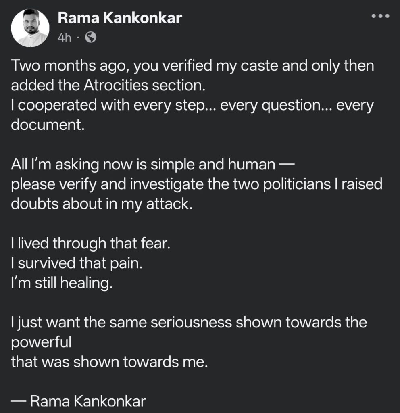Click the line 'I cooperated with every step'
The width and height of the screenshot is (400, 413).
coord(192,105)
